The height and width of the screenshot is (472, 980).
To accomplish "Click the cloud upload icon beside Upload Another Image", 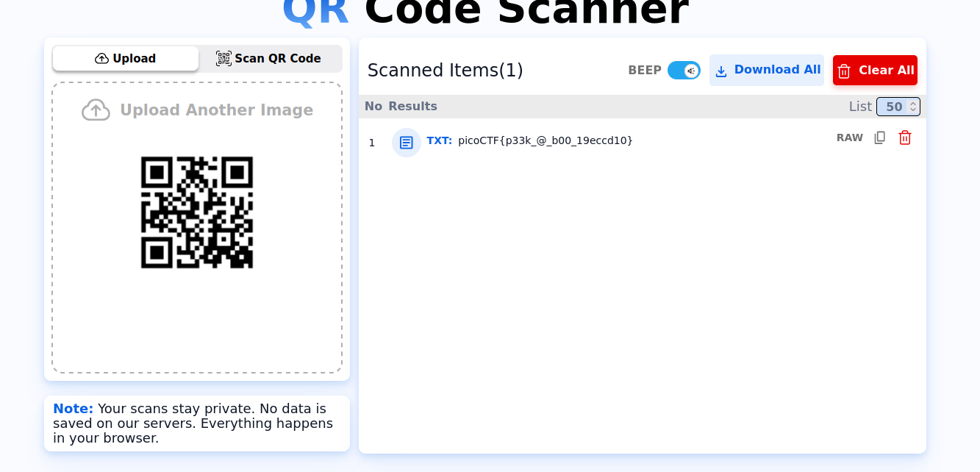I will click(96, 110).
